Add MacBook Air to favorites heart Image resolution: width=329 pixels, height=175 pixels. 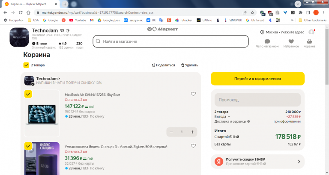193,94
